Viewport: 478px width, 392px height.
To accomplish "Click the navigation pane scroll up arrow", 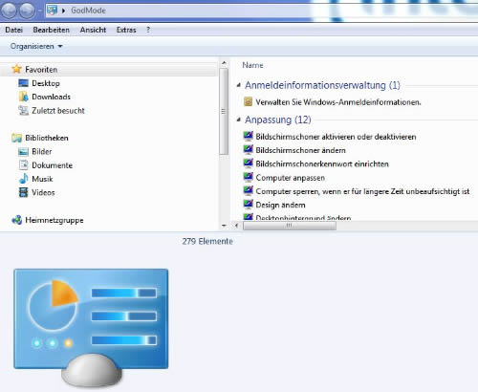I will pyautogui.click(x=224, y=63).
